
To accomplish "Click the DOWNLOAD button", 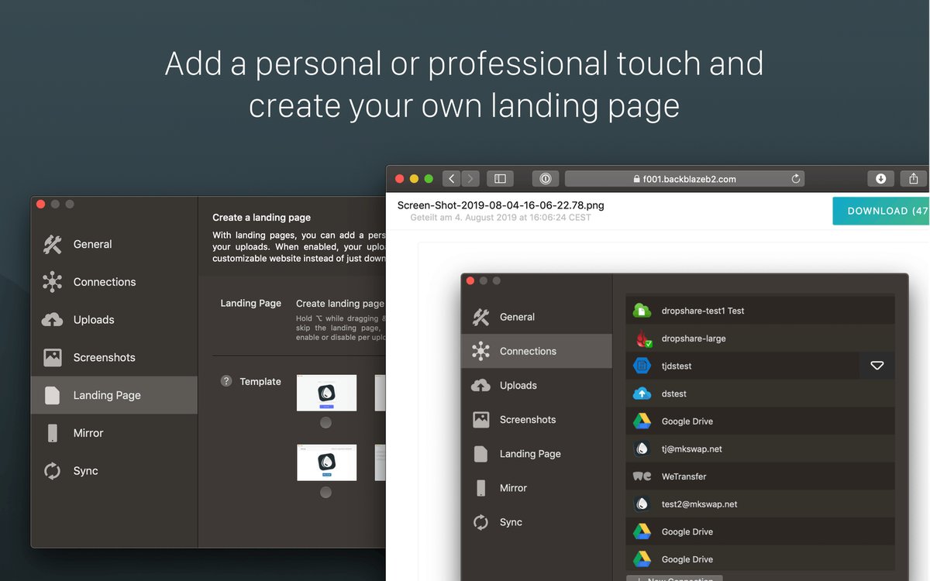I will pos(881,211).
